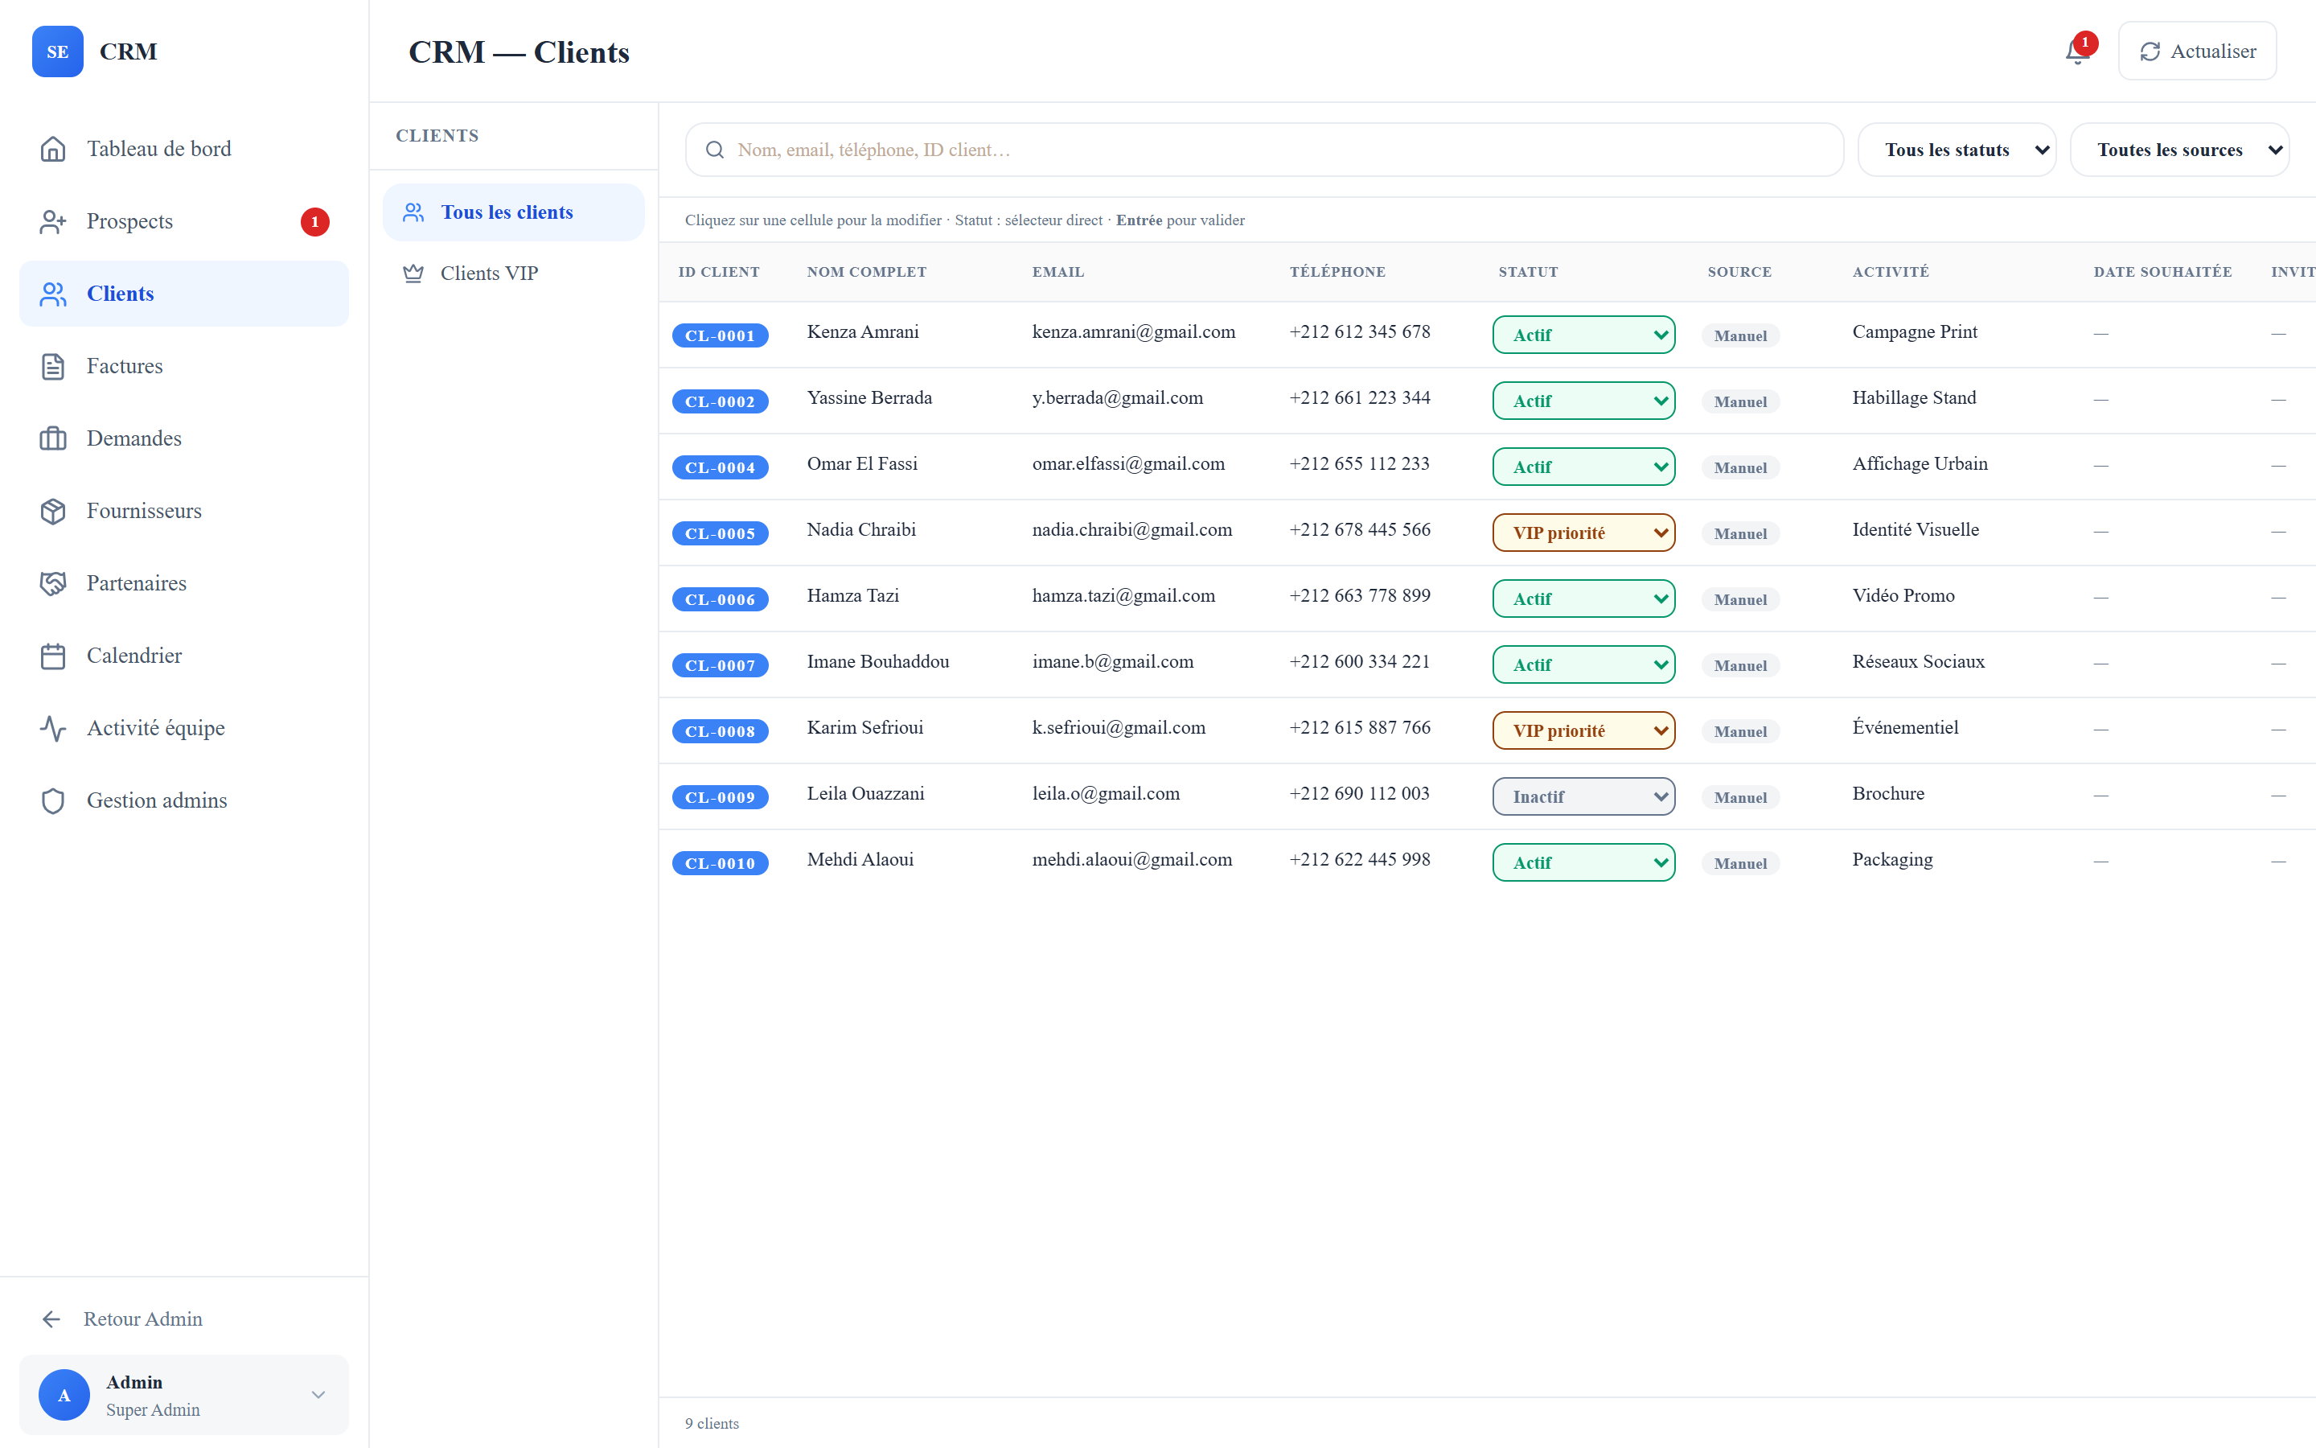The height and width of the screenshot is (1448, 2316).
Task: Click the Activité équipe pulse icon
Action: (x=54, y=729)
